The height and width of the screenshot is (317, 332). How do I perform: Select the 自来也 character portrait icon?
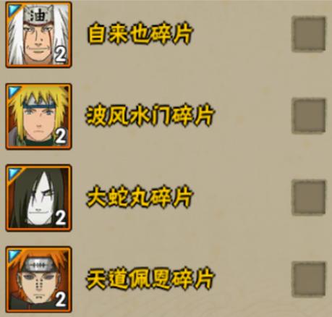point(38,35)
